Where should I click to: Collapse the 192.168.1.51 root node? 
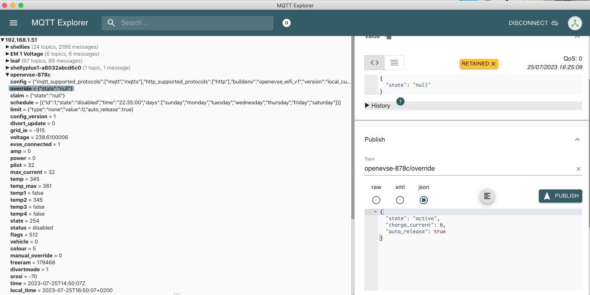pyautogui.click(x=2, y=40)
